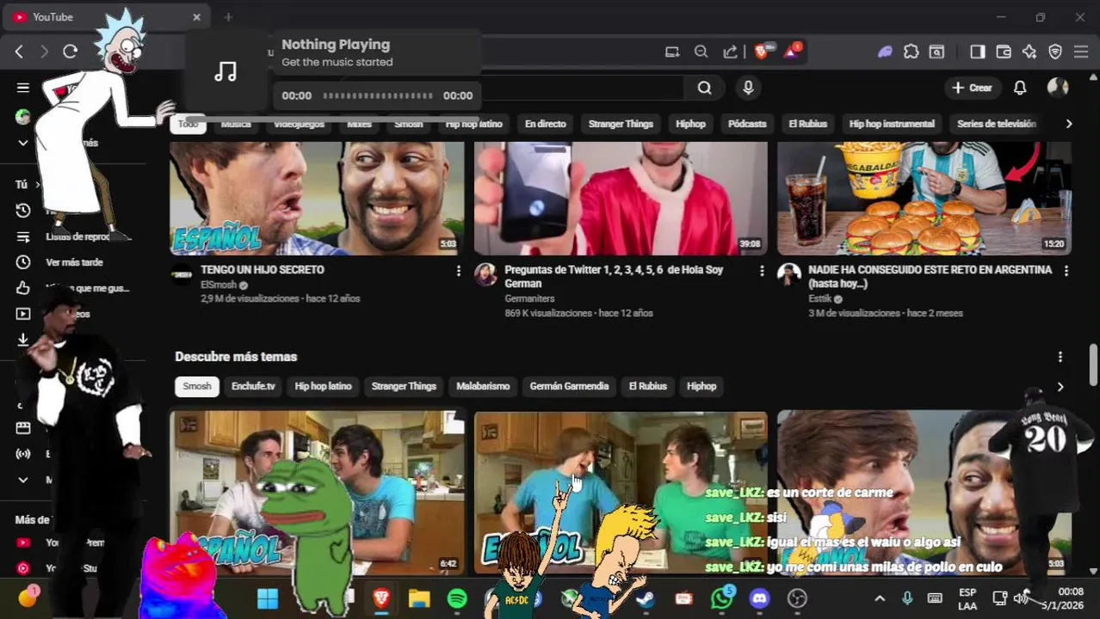Open File Explorer from the taskbar
Image resolution: width=1100 pixels, height=619 pixels.
[419, 598]
